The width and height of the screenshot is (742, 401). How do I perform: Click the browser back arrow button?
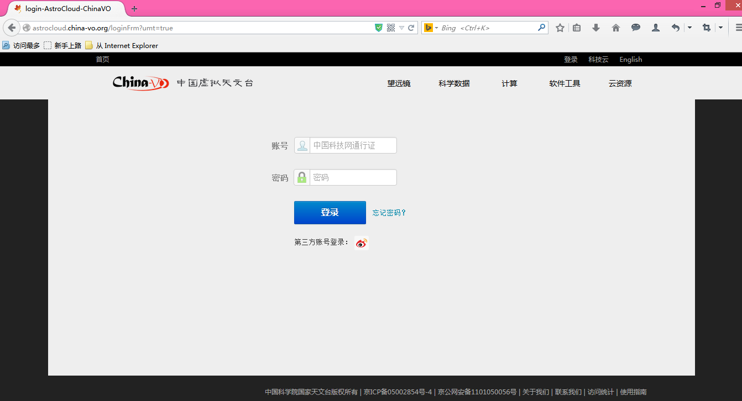click(x=12, y=28)
